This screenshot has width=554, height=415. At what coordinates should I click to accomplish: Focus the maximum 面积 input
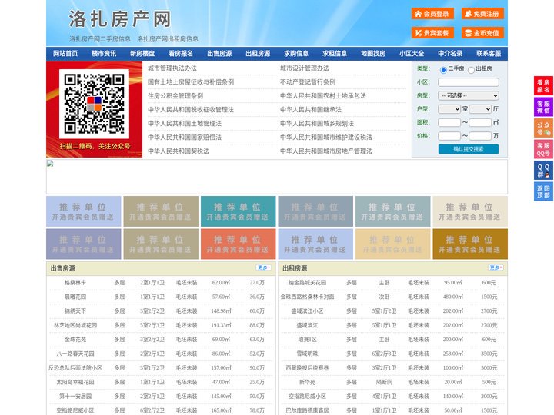click(x=480, y=122)
